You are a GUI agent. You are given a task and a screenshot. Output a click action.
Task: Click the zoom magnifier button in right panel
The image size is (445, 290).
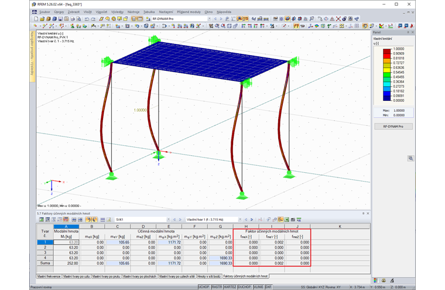tap(410, 158)
